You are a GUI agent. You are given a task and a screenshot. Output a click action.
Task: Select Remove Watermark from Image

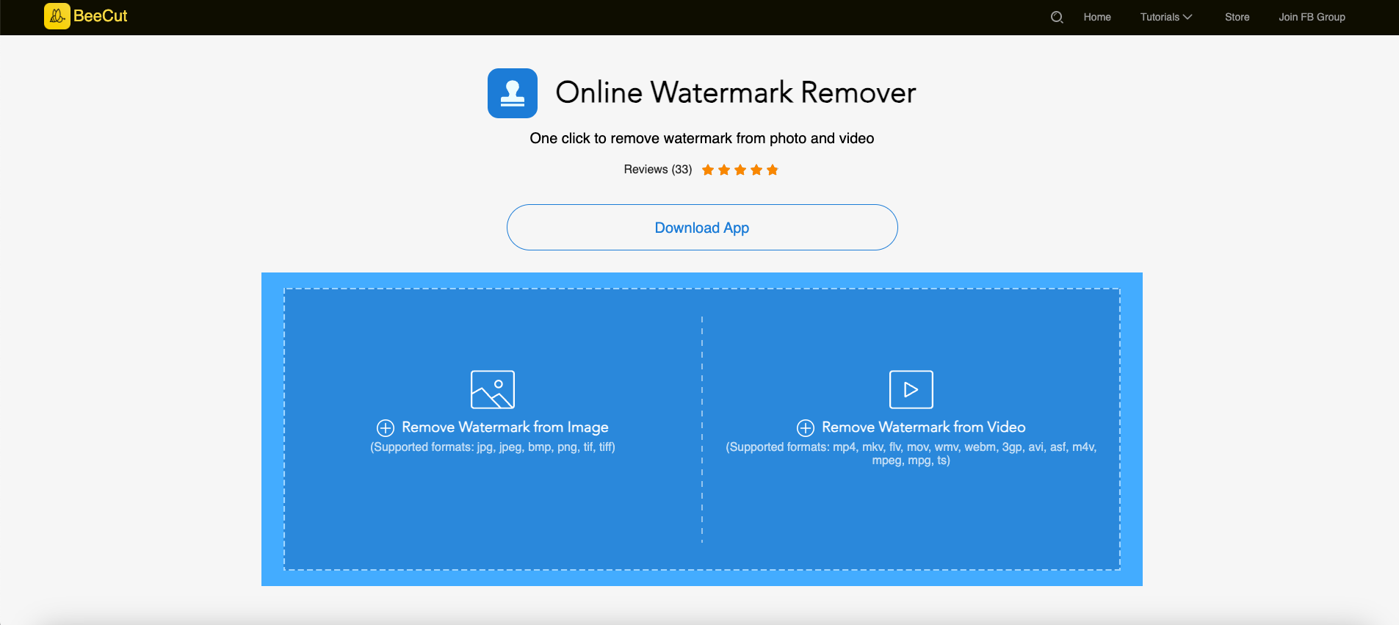pyautogui.click(x=505, y=427)
